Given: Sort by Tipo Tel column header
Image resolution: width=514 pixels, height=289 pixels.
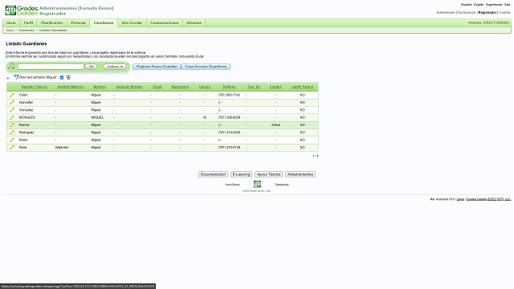Looking at the screenshot, I should click(x=254, y=87).
